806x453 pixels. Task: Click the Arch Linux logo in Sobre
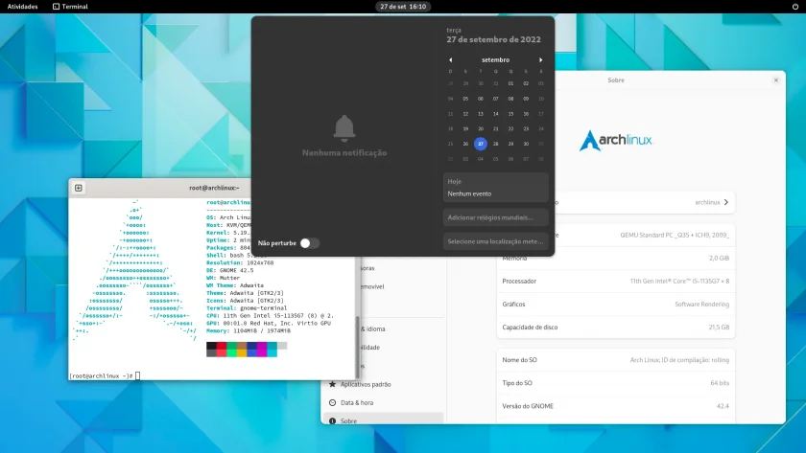[616, 140]
